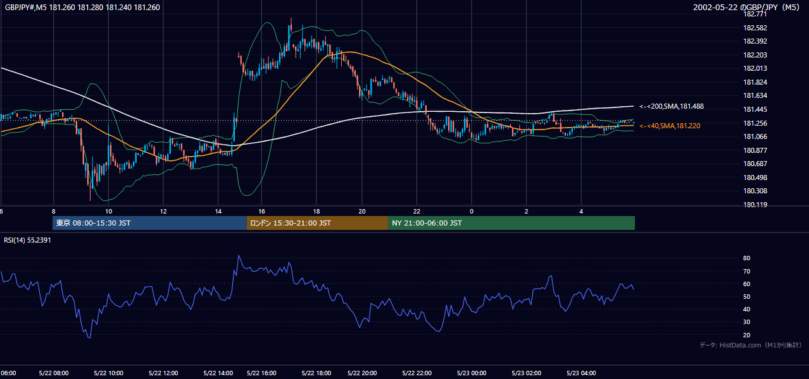Screen dimensions: 809x379
Task: Click price axis value 180.308
Action: point(755,191)
